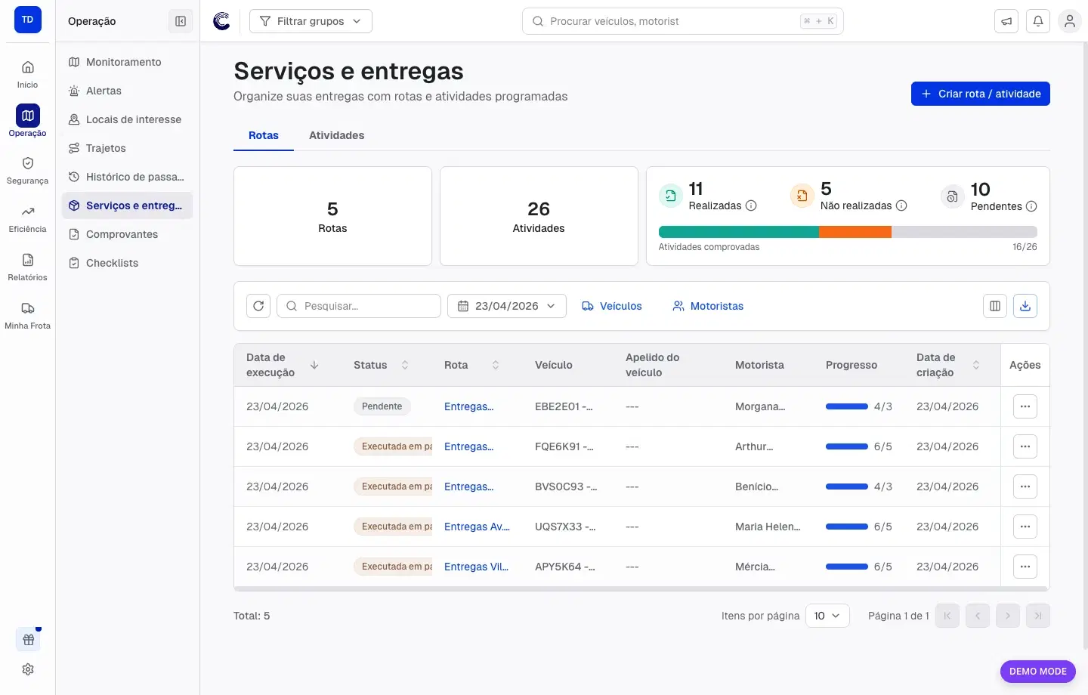Open actions menu for BVS0C93 row
Screen dimensions: 1088x695
click(x=1025, y=486)
